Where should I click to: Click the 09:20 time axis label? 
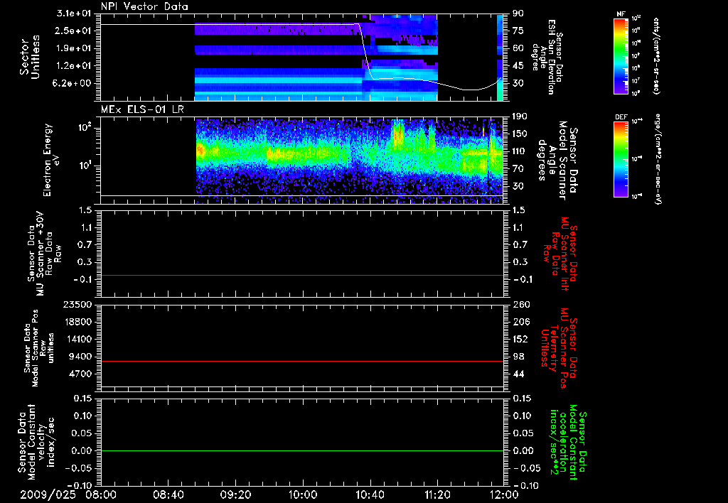coord(235,494)
